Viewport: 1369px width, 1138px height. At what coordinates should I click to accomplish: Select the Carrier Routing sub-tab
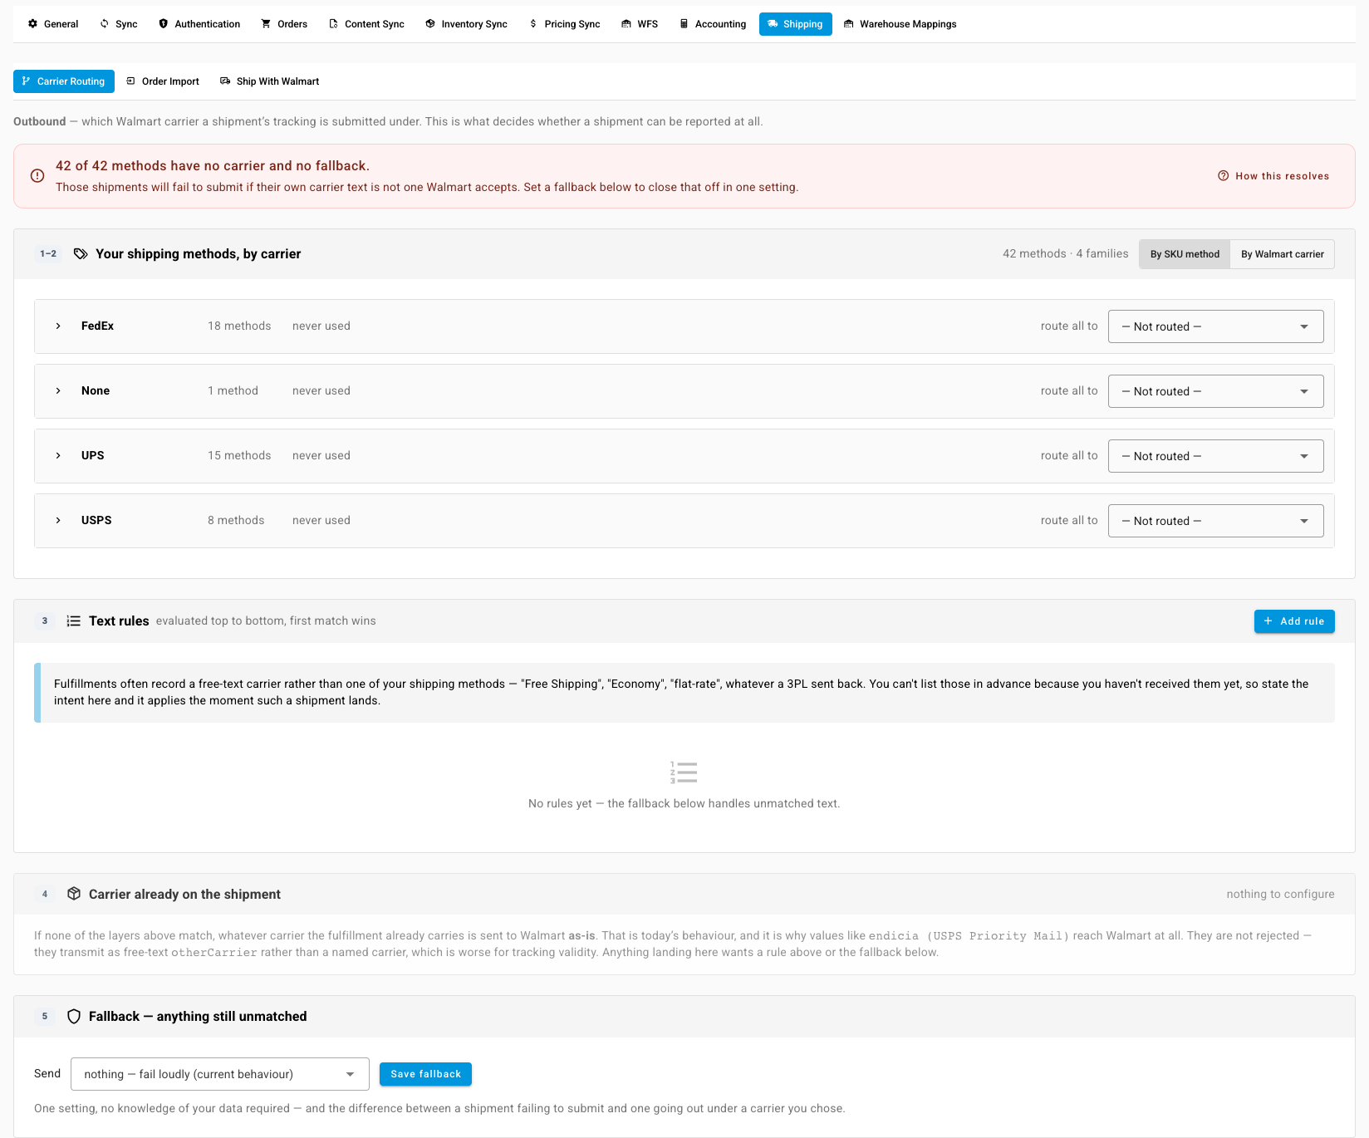pos(64,81)
